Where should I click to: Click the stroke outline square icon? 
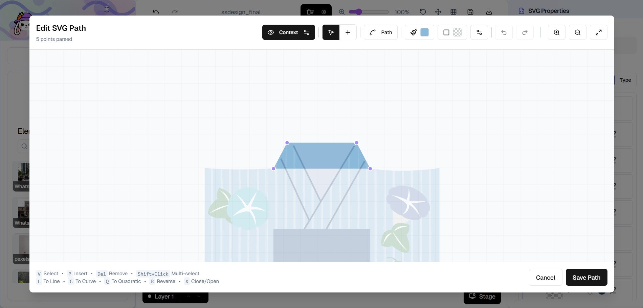[446, 32]
